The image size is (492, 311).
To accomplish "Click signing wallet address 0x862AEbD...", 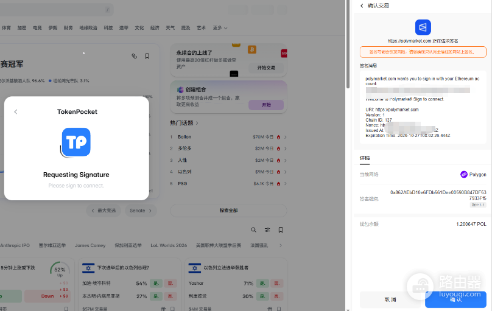I will [438, 195].
